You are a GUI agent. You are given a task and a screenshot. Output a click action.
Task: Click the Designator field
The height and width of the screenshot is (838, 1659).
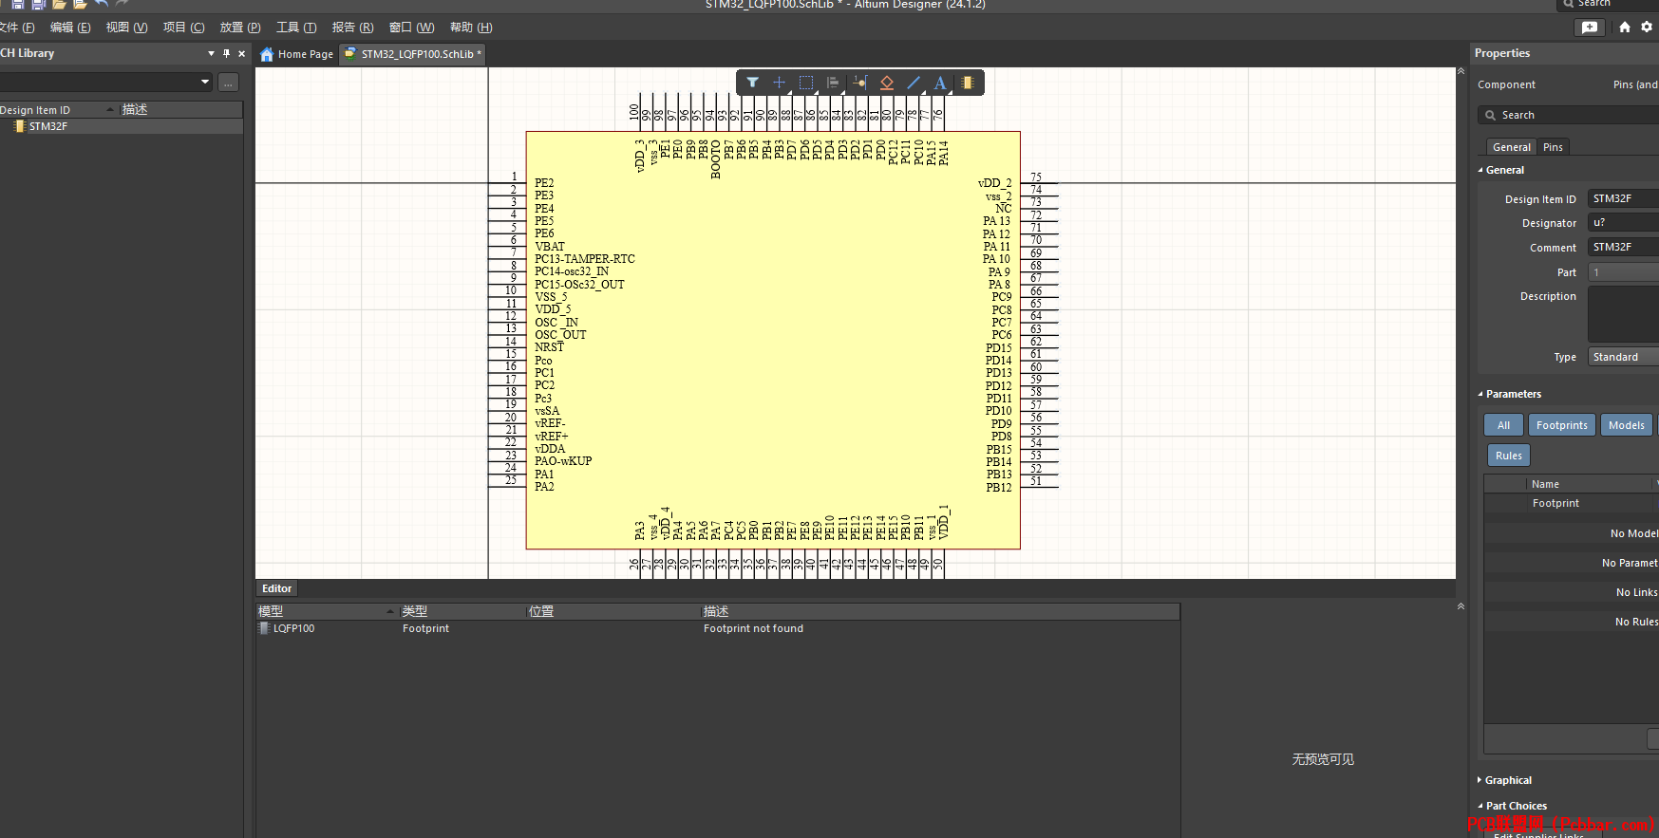(1624, 223)
